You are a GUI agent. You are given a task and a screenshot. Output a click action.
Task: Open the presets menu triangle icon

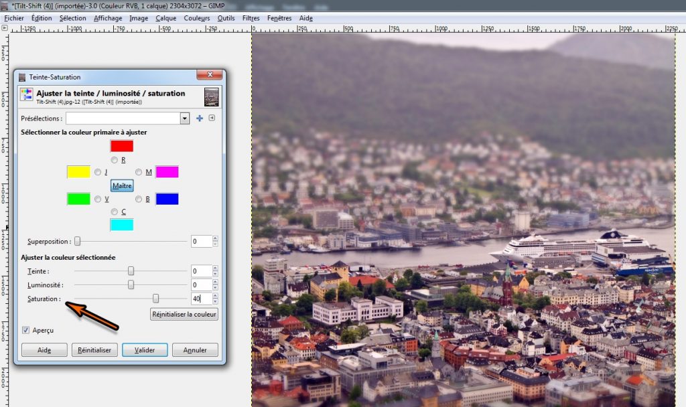(212, 118)
